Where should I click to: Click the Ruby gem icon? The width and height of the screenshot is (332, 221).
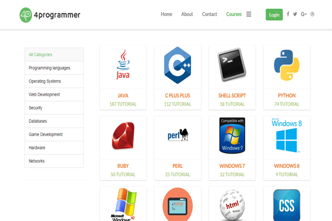pos(123,135)
